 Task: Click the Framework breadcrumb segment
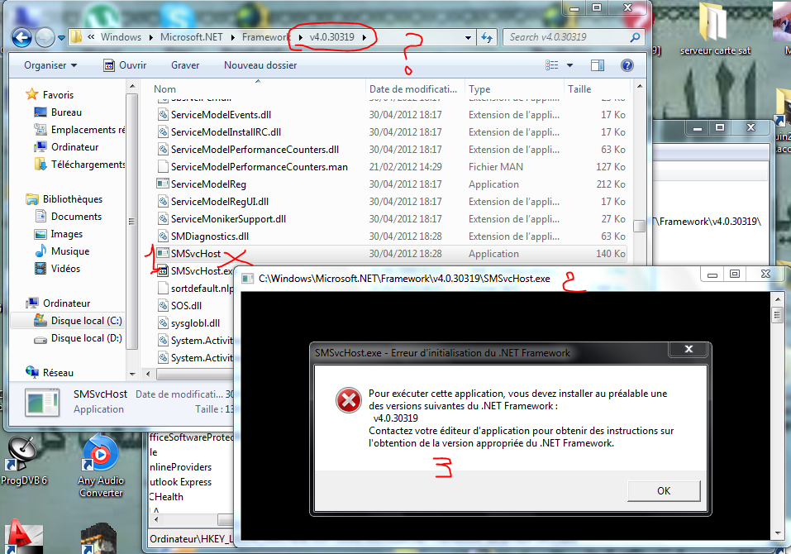point(266,37)
